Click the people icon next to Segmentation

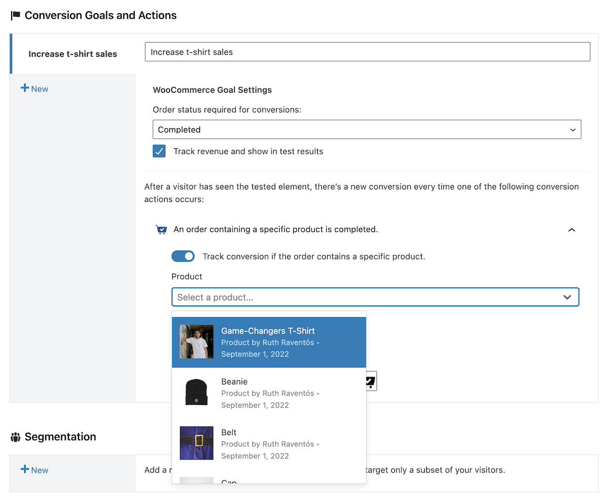point(16,437)
